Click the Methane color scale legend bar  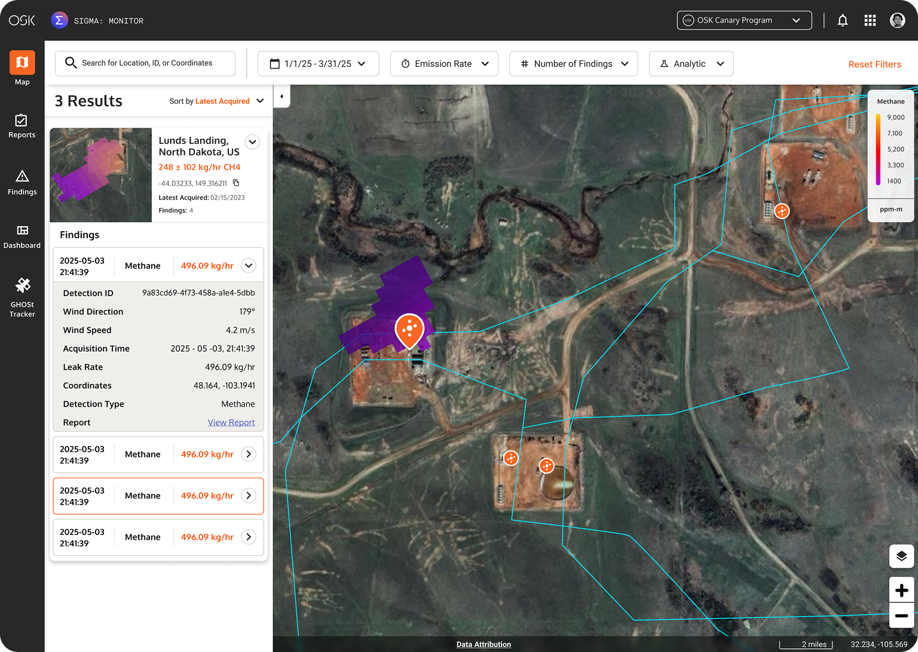point(878,149)
